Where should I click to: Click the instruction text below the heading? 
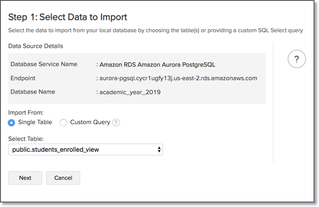(155, 31)
